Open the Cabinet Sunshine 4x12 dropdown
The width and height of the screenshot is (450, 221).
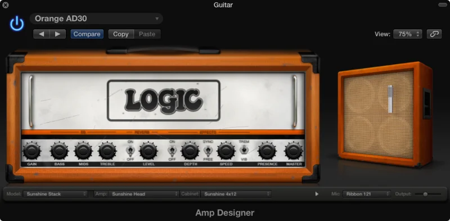pyautogui.click(x=236, y=194)
